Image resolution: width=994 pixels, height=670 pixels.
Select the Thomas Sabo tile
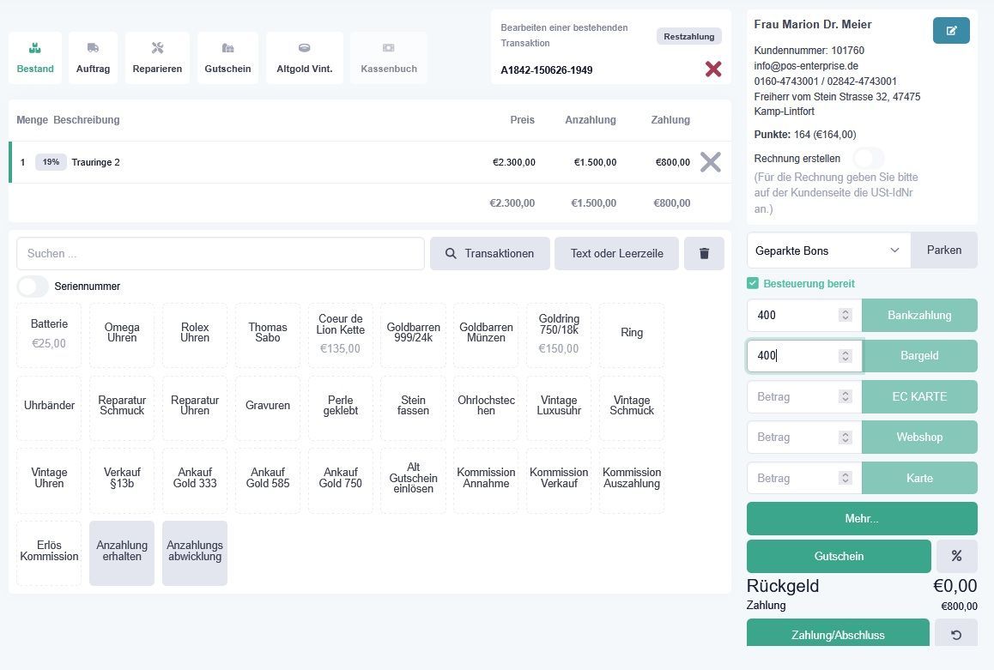click(268, 335)
